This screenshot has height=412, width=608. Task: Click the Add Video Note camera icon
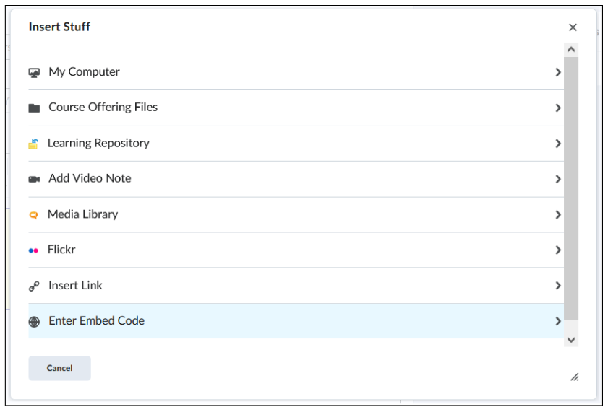tap(34, 179)
